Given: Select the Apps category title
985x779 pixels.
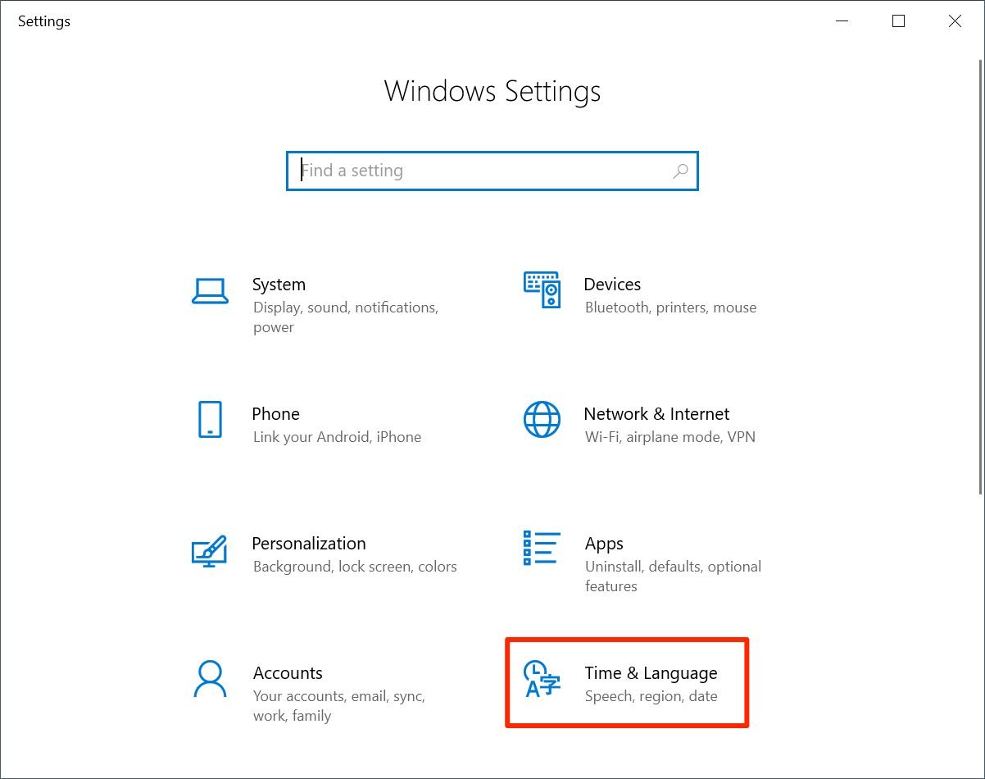Looking at the screenshot, I should pos(604,544).
